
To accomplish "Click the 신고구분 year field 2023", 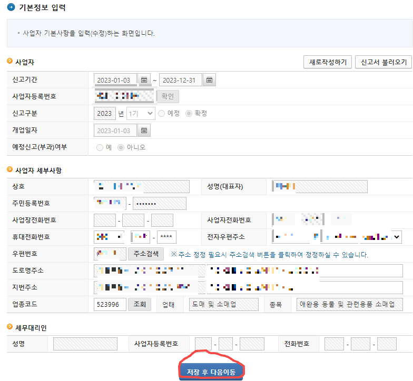I will [x=105, y=114].
